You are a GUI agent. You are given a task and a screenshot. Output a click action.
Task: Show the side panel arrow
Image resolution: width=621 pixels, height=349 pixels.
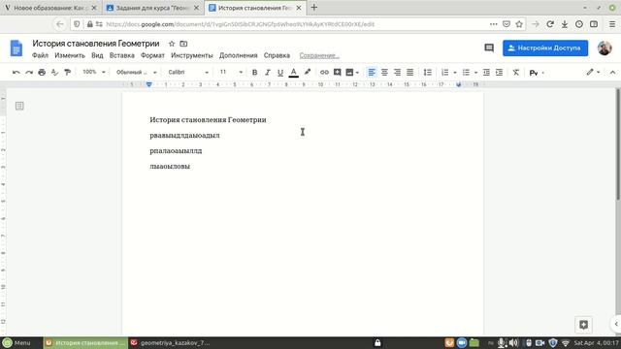click(616, 324)
